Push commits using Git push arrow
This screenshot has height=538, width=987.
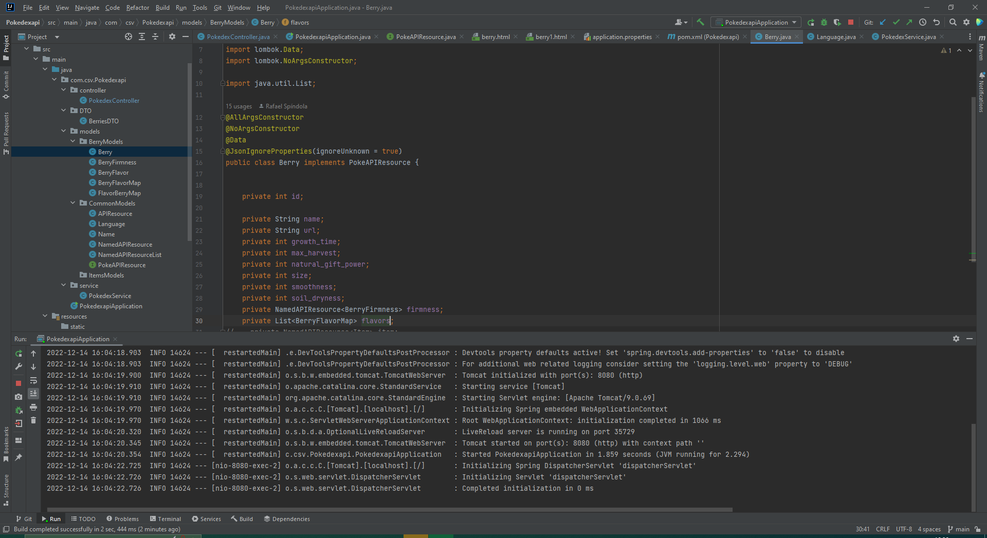[x=910, y=22]
